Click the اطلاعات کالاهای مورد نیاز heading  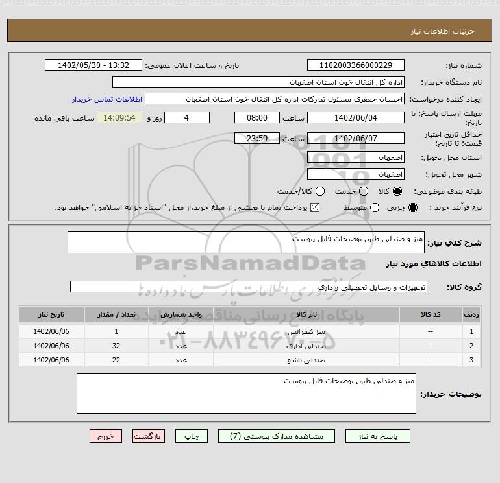click(433, 264)
